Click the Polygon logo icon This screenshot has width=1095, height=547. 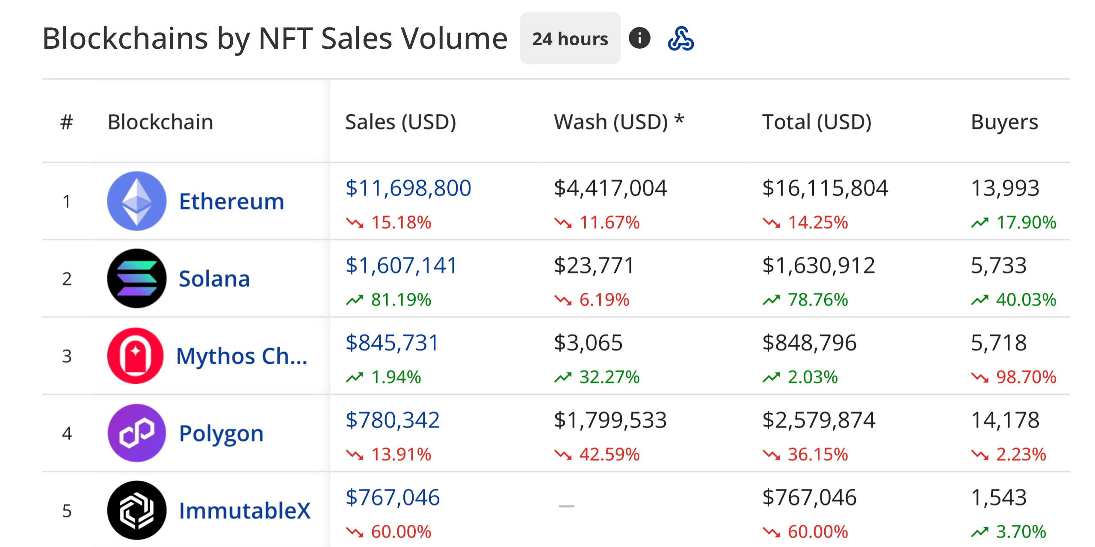coord(136,433)
